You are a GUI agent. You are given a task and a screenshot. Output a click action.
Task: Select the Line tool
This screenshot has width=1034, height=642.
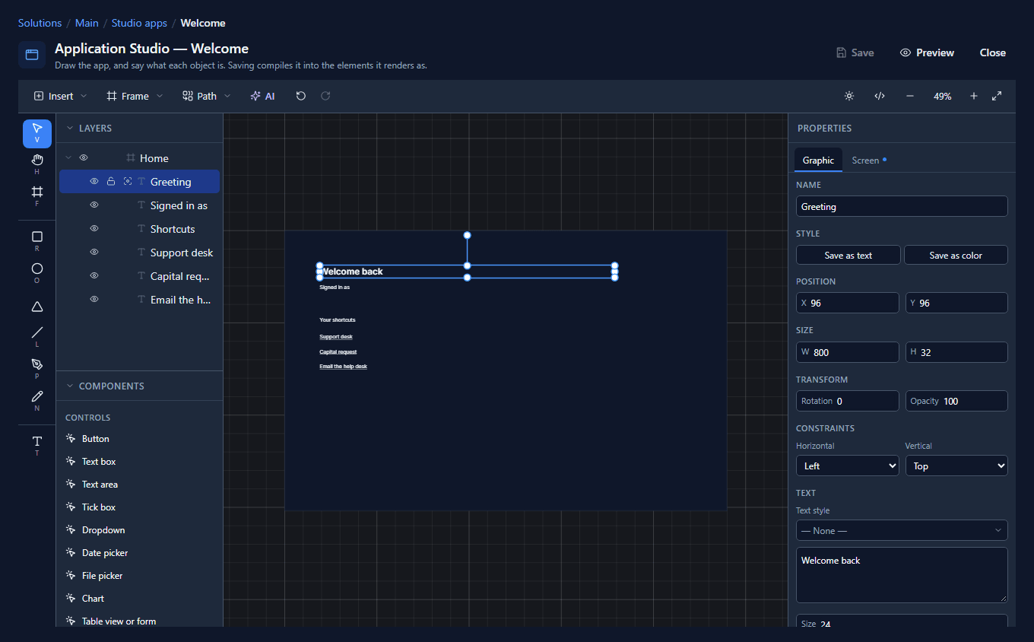coord(37,337)
